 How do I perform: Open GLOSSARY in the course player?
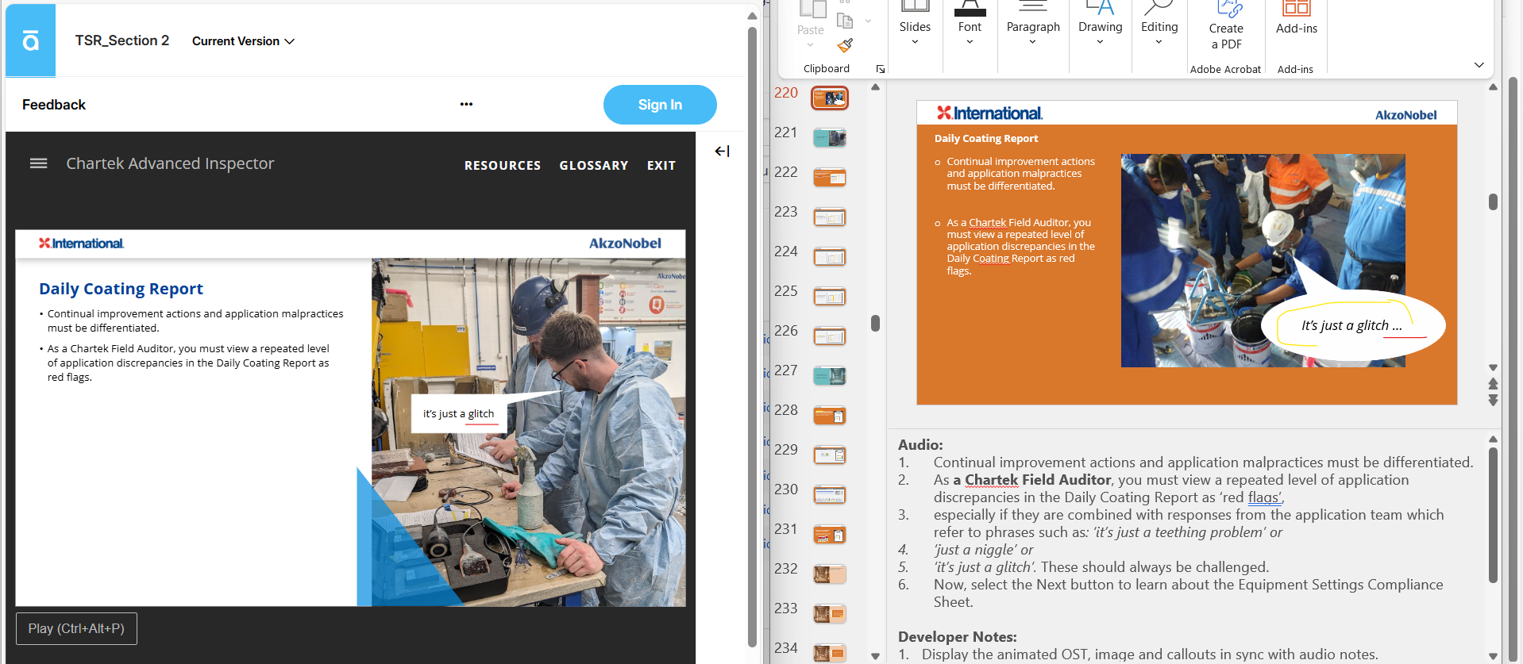tap(593, 165)
